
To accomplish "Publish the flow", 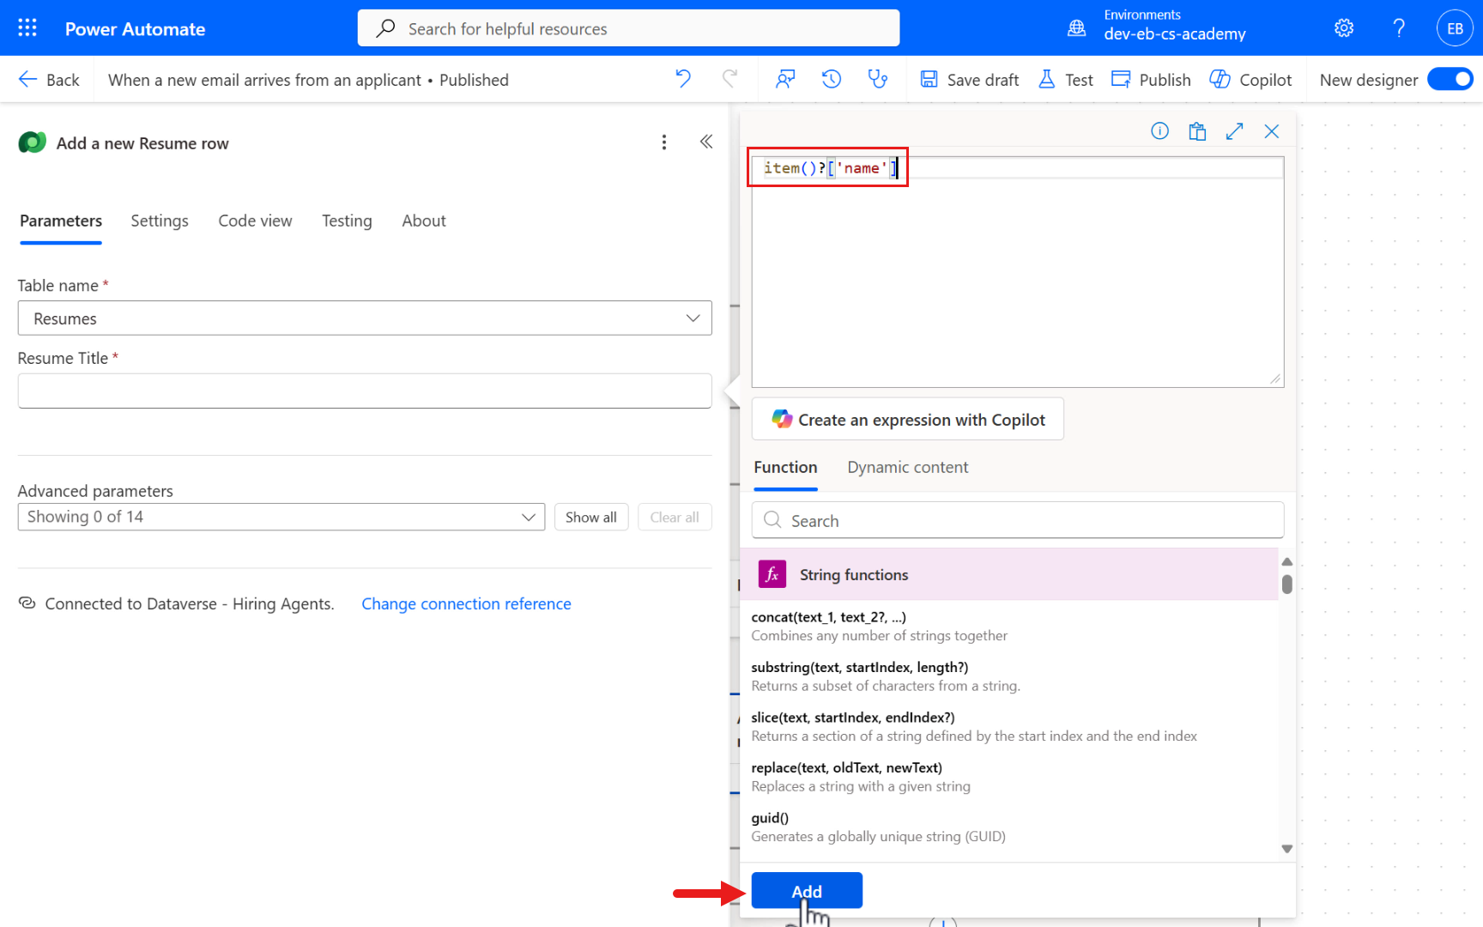I will point(1151,79).
